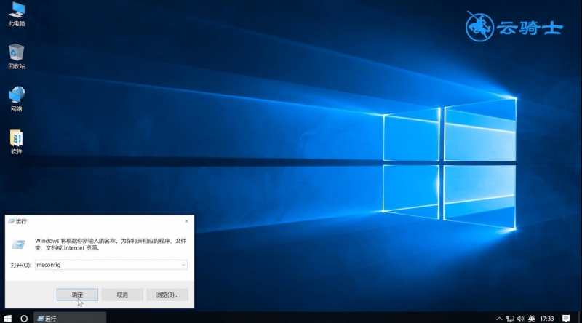Show hidden tray icons chevron
Screen dimensions: 582x323
(x=499, y=319)
